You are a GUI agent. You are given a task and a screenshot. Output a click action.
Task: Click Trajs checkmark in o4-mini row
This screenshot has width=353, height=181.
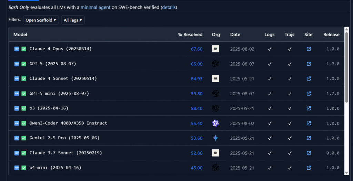point(290,168)
